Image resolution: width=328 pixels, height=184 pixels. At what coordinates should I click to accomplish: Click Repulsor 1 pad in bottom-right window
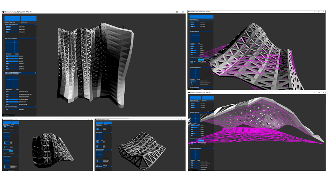(195, 119)
